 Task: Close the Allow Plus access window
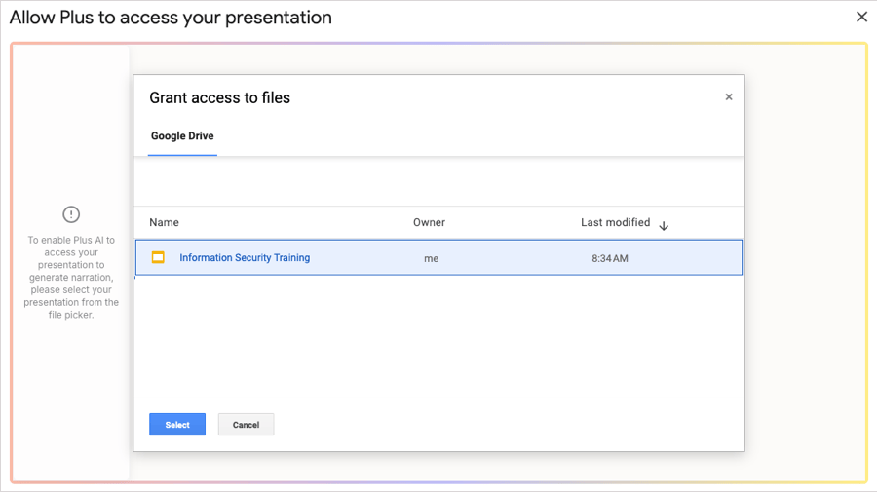[861, 17]
